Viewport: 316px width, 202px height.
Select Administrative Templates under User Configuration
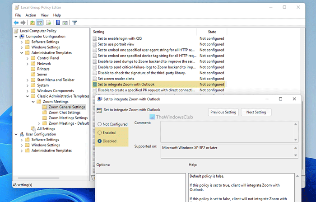coord(51,150)
